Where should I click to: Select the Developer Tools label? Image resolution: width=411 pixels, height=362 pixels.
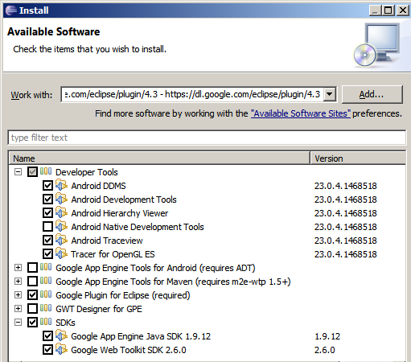pos(87,172)
